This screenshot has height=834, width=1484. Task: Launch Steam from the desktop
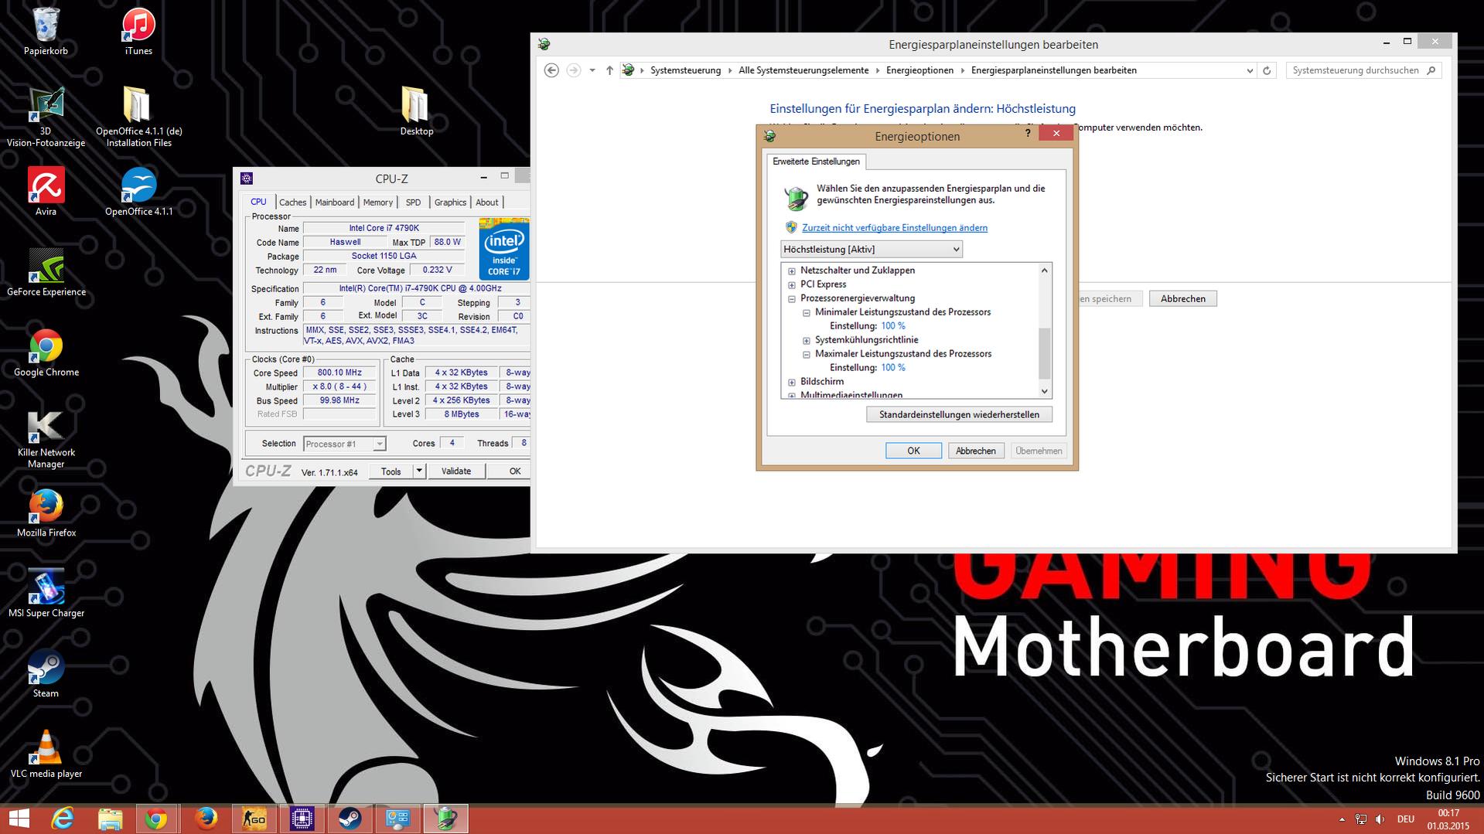[x=46, y=673]
